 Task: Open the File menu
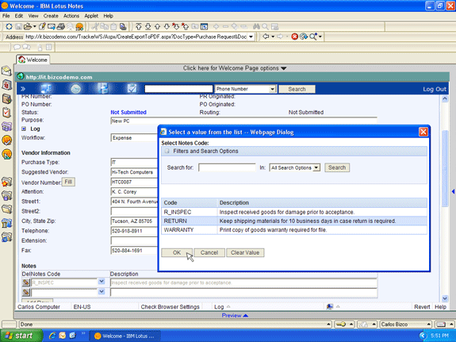coord(6,16)
